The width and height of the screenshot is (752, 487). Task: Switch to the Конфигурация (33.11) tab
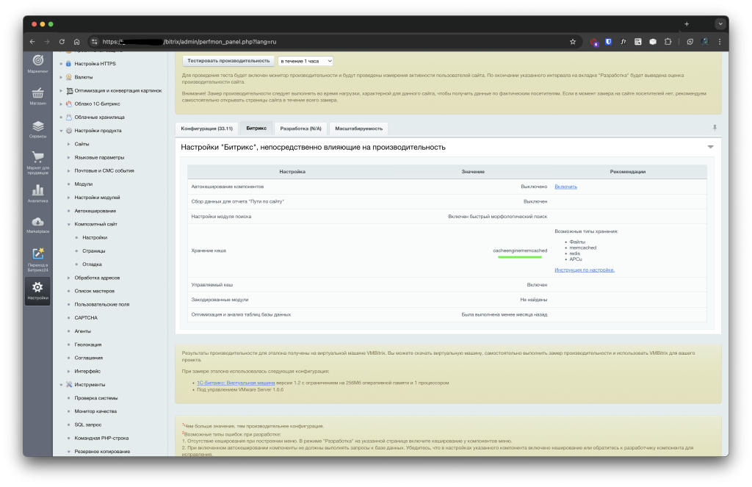tap(206, 129)
